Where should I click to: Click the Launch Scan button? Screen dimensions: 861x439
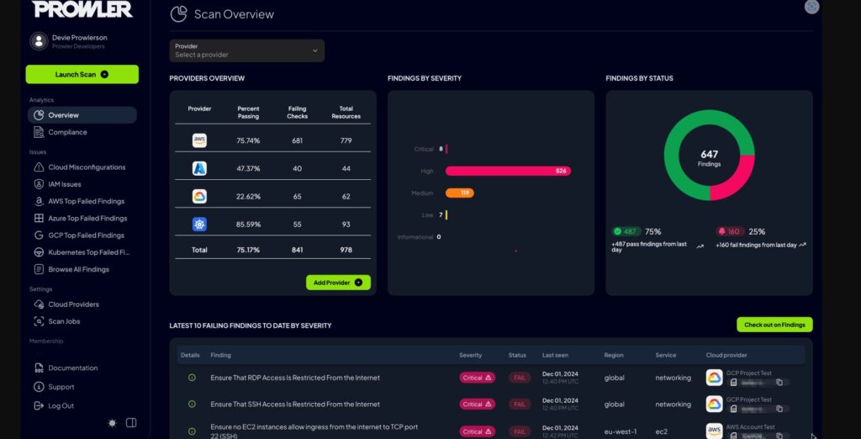[x=82, y=74]
